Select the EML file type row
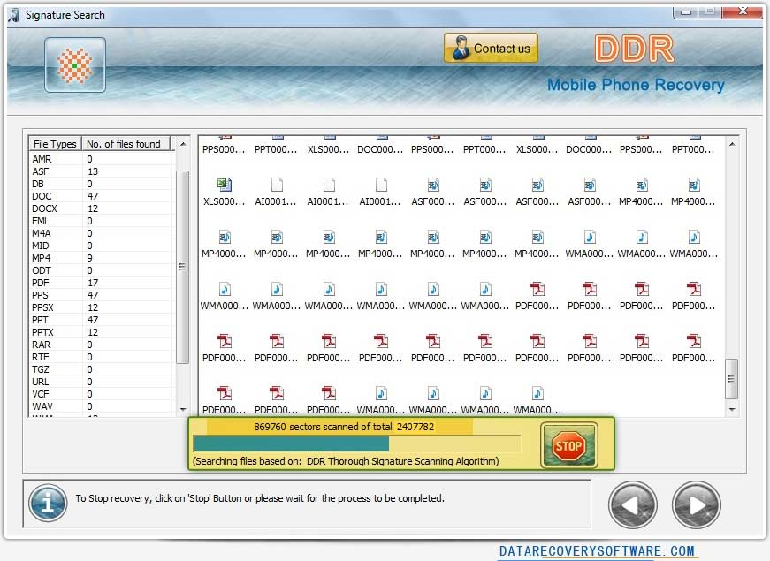 102,221
